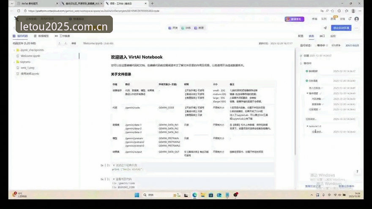The width and height of the screenshot is (372, 209).
Task: Switch to the 状态 tab
Action: (x=312, y=36)
